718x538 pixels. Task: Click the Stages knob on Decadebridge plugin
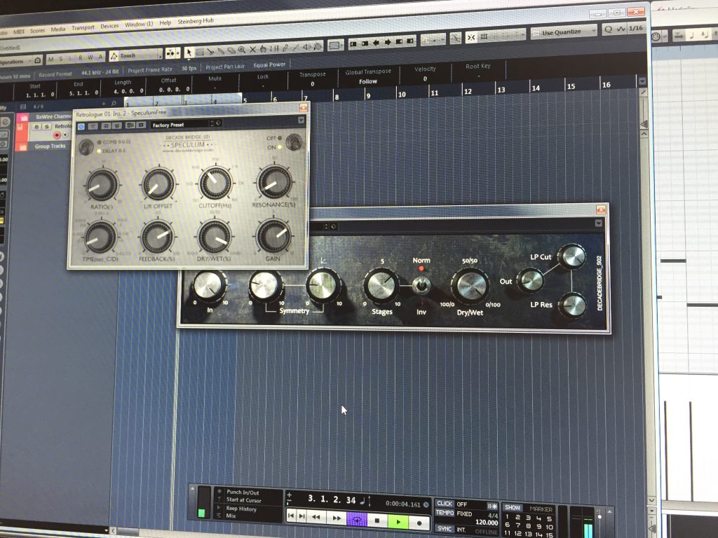coord(381,286)
